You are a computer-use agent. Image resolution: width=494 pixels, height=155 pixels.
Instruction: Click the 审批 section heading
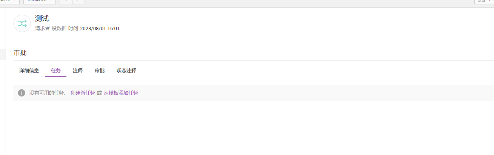(20, 53)
